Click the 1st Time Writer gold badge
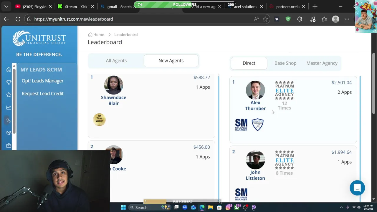The width and height of the screenshot is (377, 212). pos(99,120)
